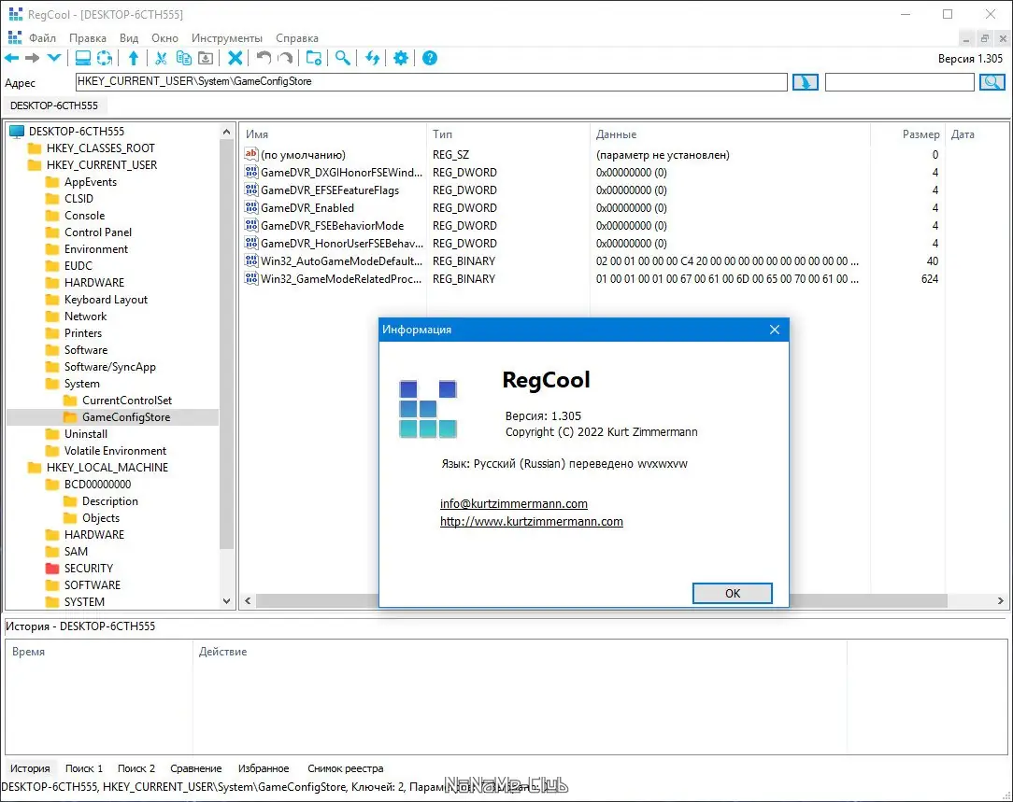Open the Правка menu

tap(87, 38)
